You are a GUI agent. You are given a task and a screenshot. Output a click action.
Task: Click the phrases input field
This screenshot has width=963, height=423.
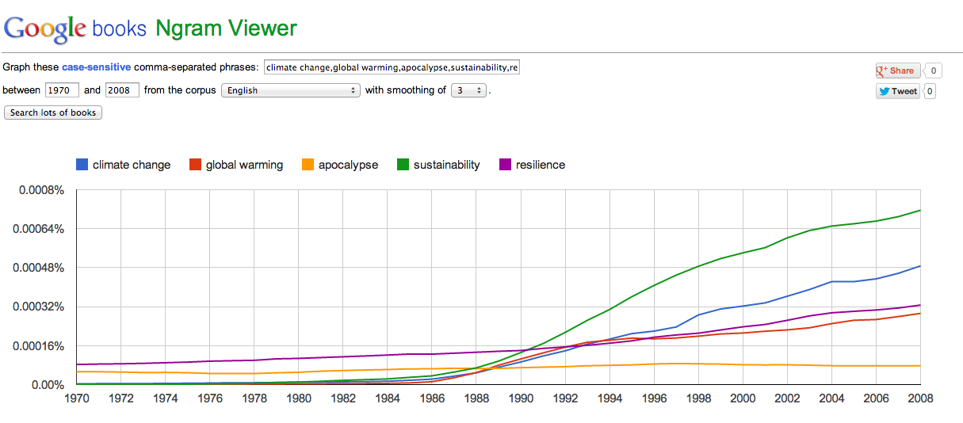[x=392, y=67]
